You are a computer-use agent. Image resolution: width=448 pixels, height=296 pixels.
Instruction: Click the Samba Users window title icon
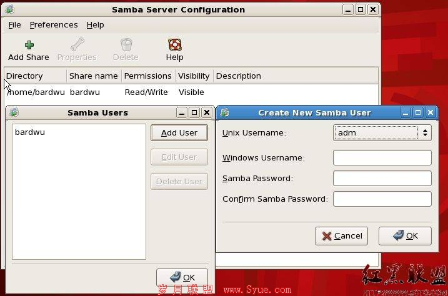pos(14,112)
